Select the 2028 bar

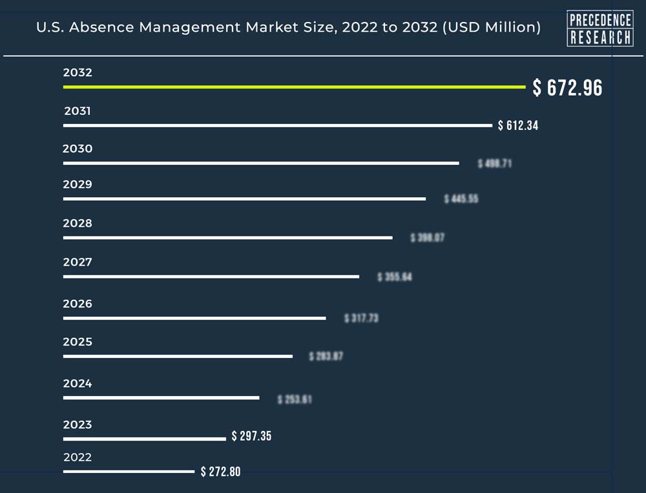[228, 238]
